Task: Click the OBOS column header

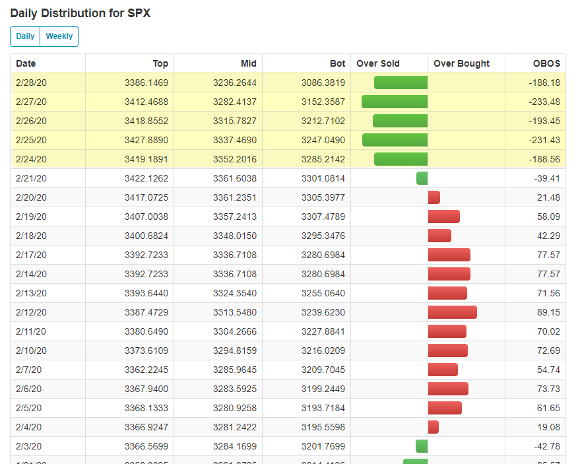Action: pyautogui.click(x=546, y=63)
